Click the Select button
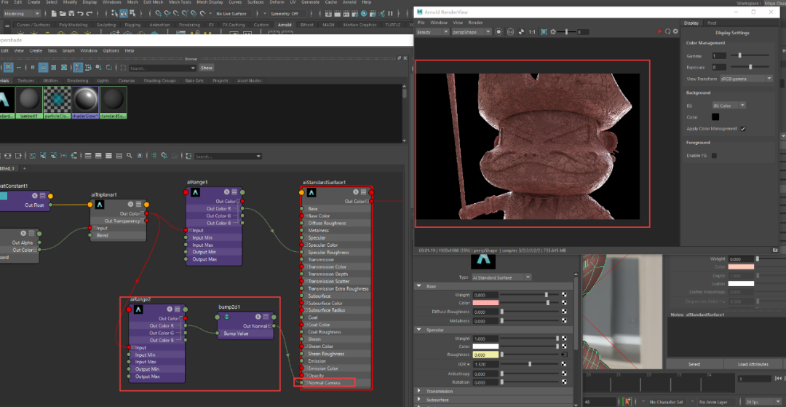786x407 pixels. coord(694,364)
